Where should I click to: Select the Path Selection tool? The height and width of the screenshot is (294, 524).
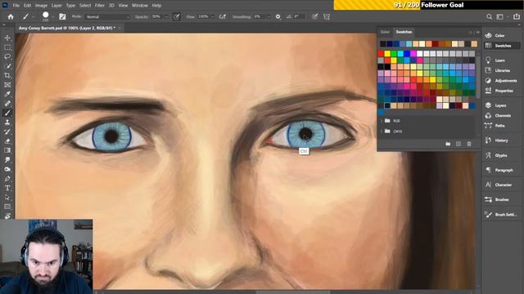[x=7, y=198]
